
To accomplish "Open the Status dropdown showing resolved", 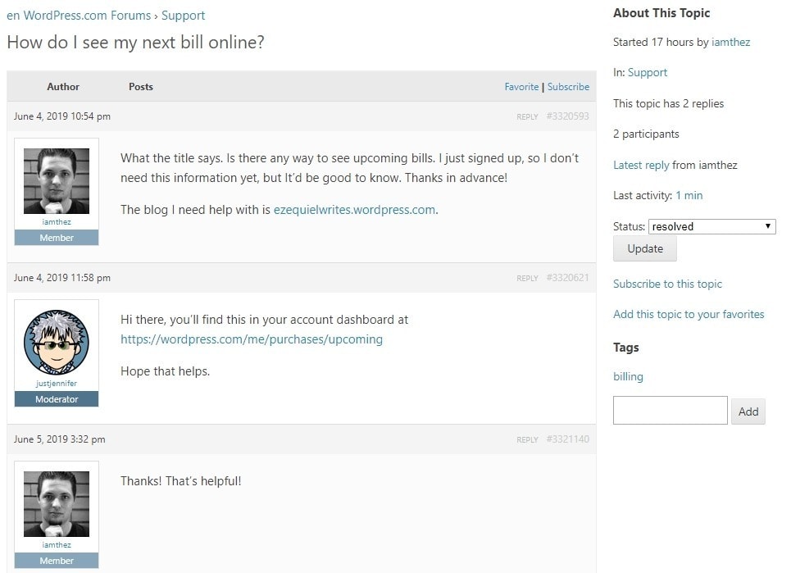I will 711,226.
